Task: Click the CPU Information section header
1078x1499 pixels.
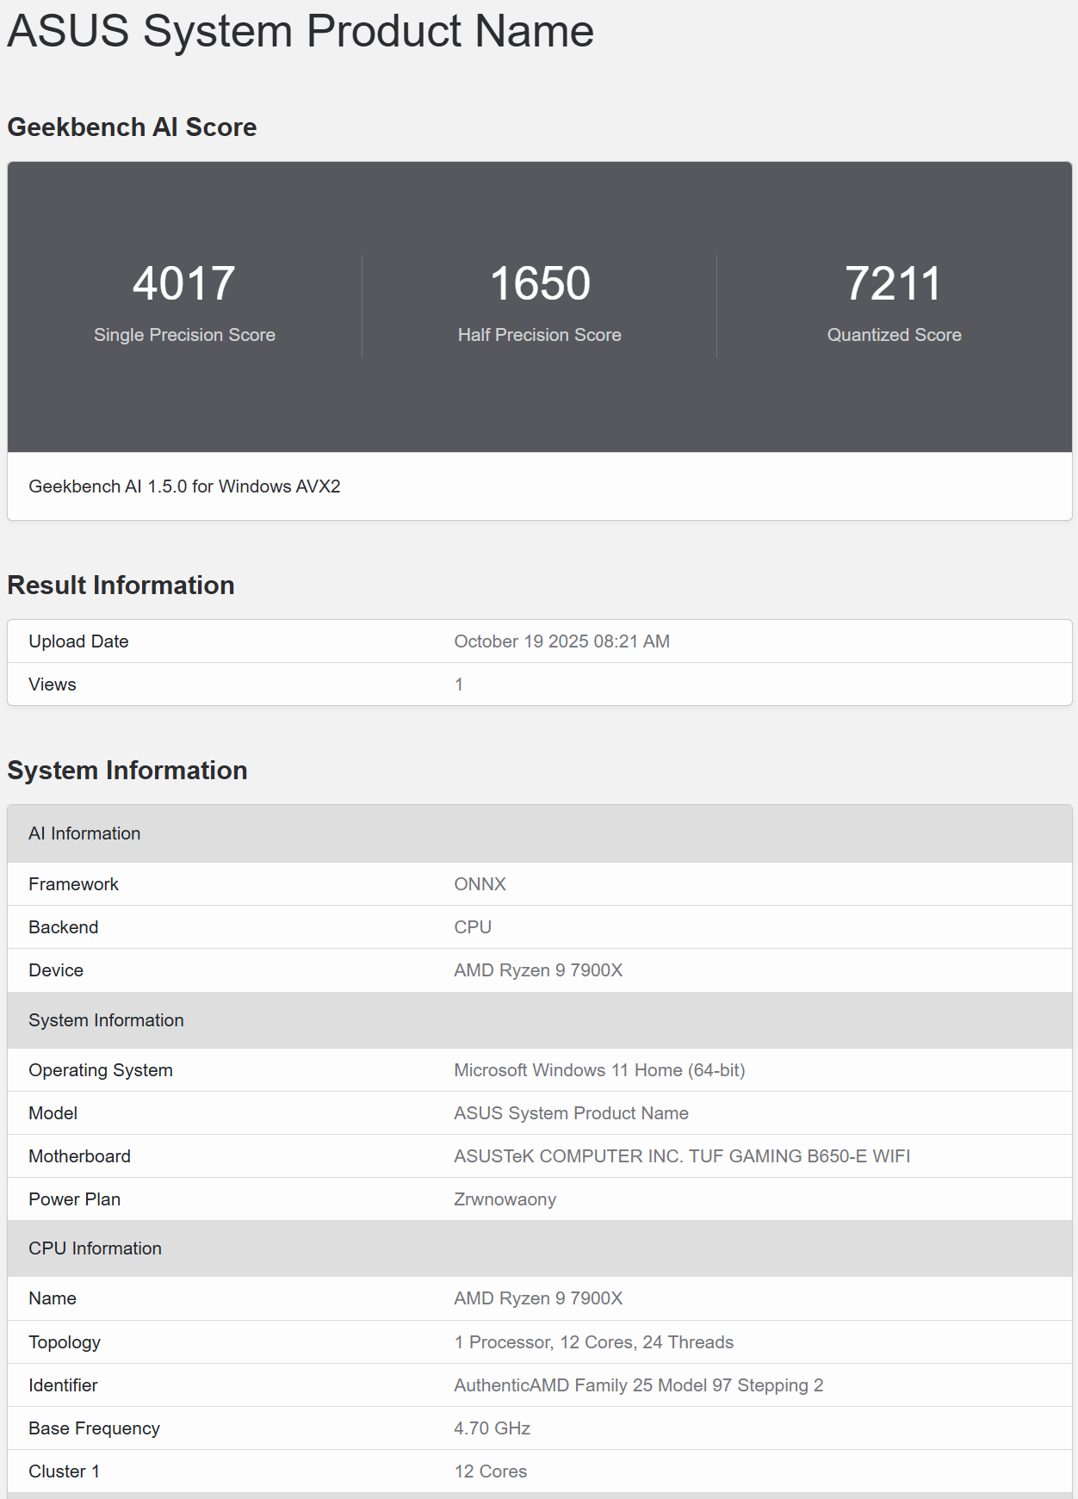Action: (x=95, y=1248)
